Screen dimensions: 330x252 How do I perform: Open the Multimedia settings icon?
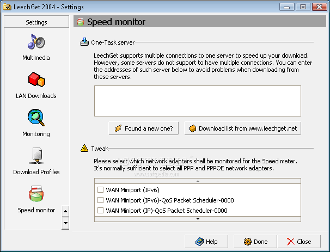36,42
